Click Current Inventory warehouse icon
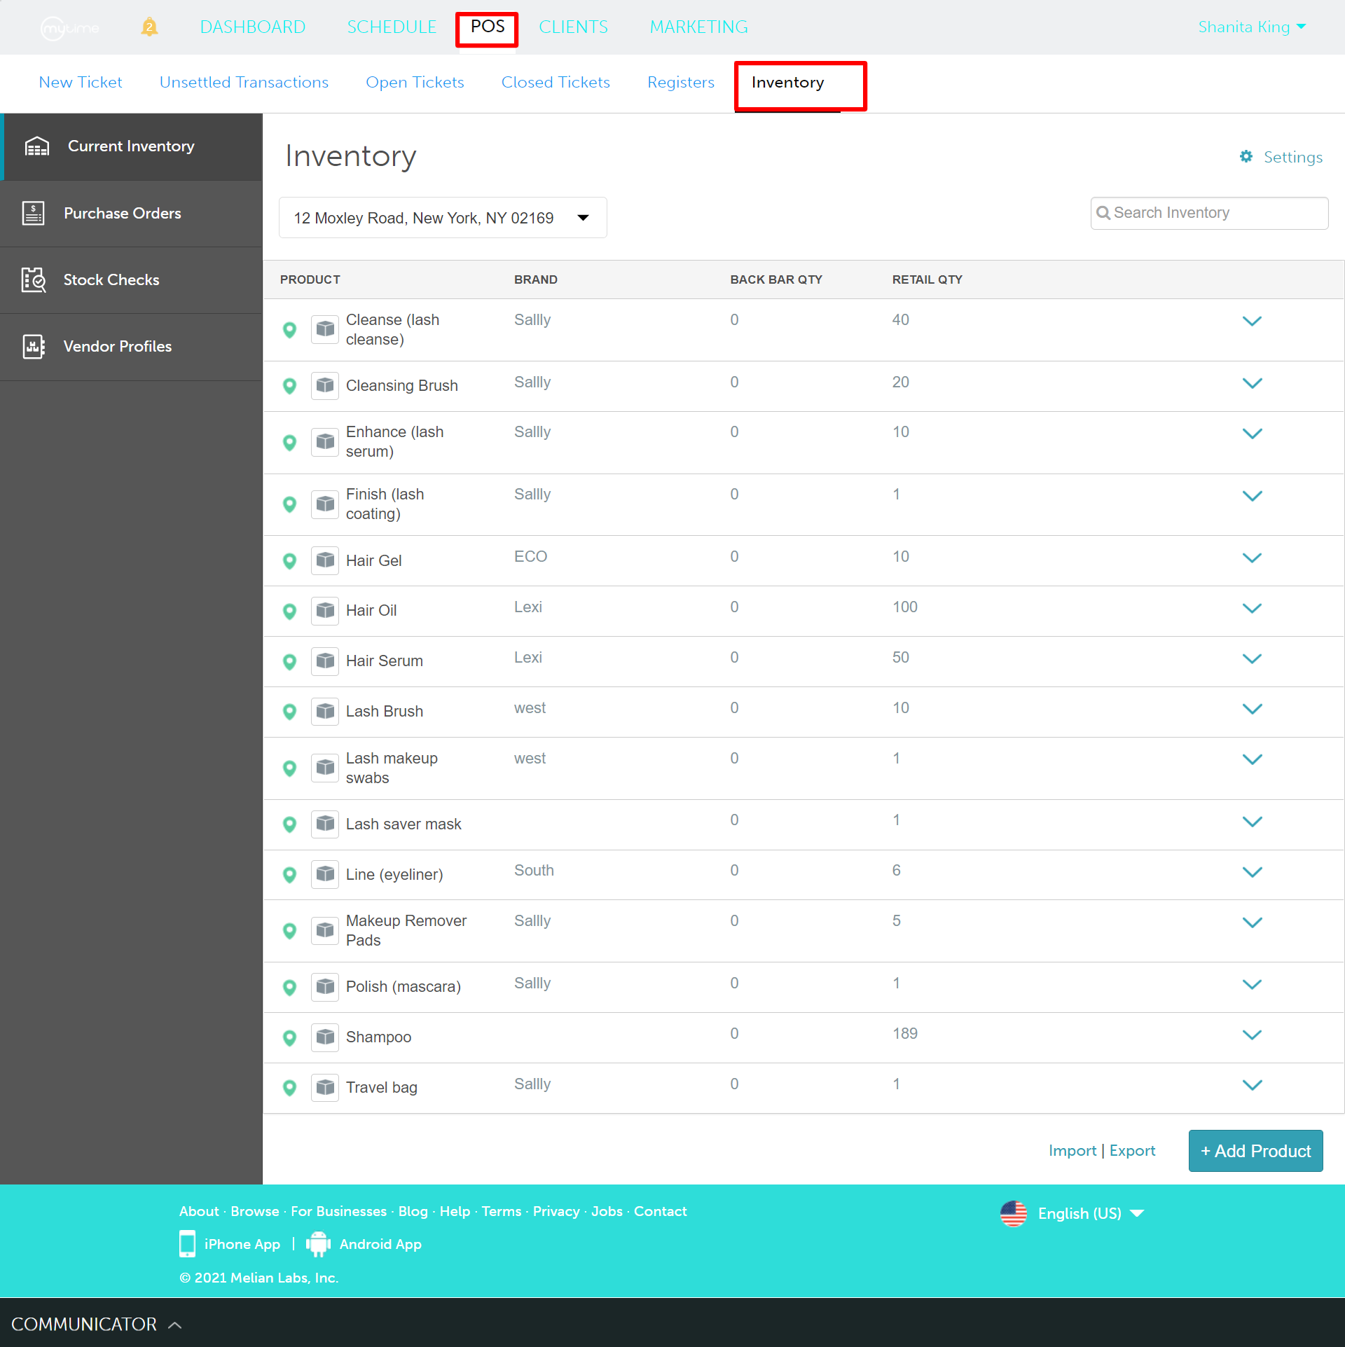 point(36,146)
